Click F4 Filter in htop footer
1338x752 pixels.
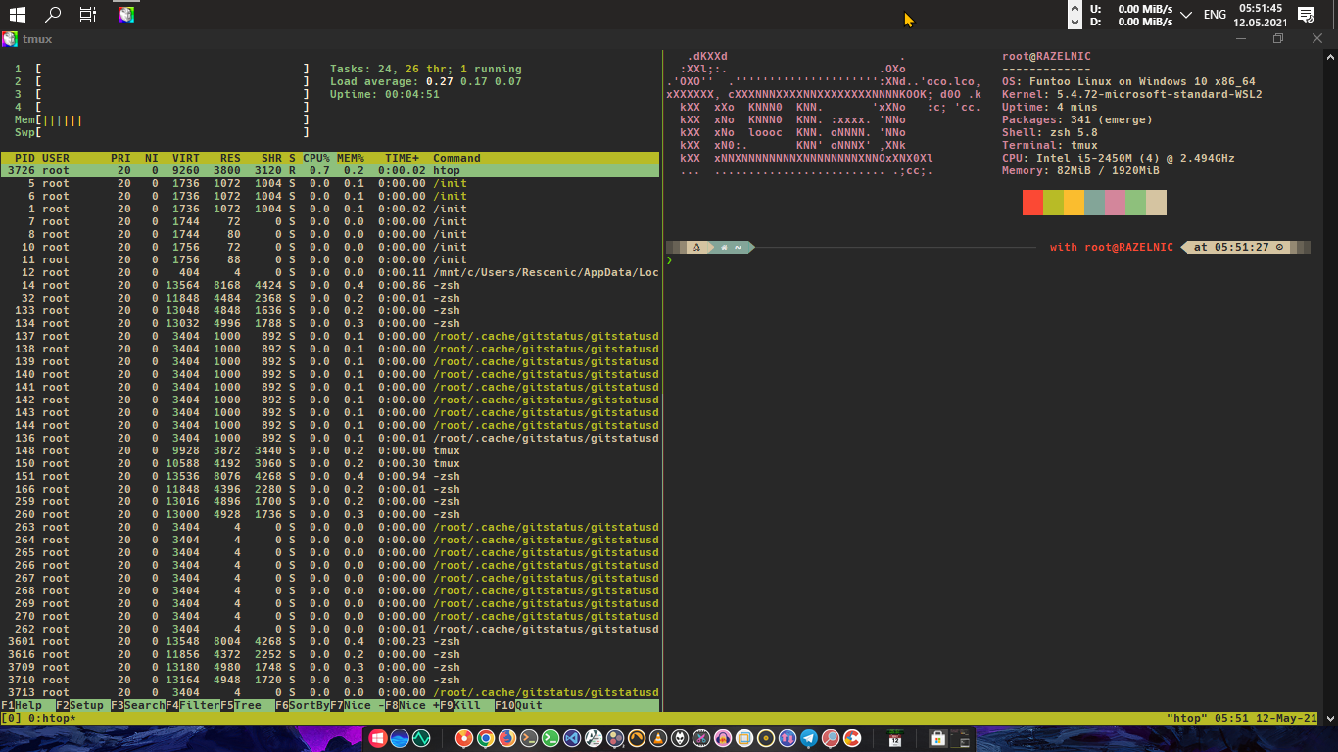(x=193, y=705)
